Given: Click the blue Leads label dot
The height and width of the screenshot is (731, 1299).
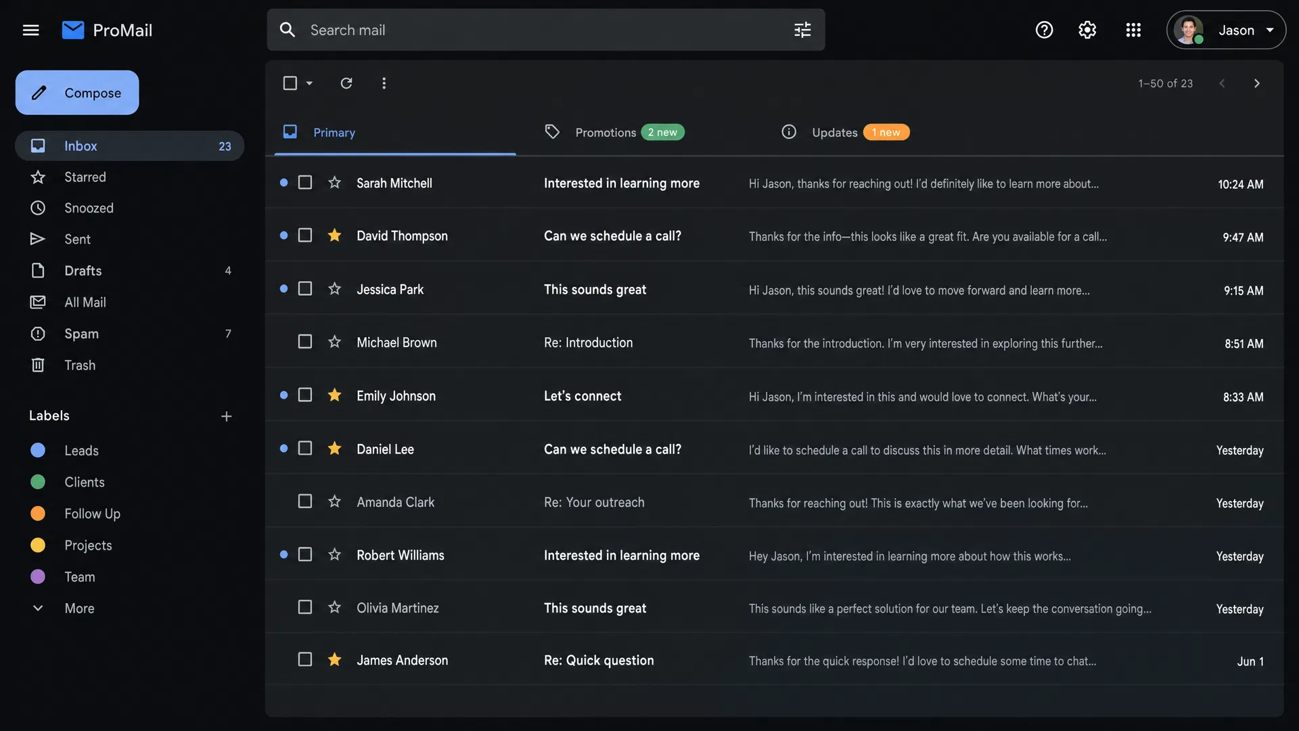Looking at the screenshot, I should [x=38, y=450].
